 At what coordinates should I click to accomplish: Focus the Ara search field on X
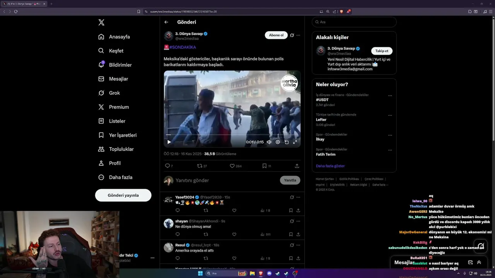coord(354,22)
